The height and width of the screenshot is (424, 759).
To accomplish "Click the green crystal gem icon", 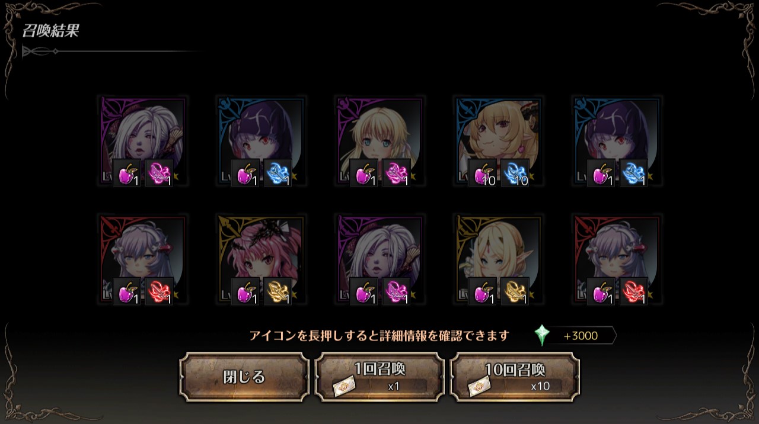I will [542, 335].
